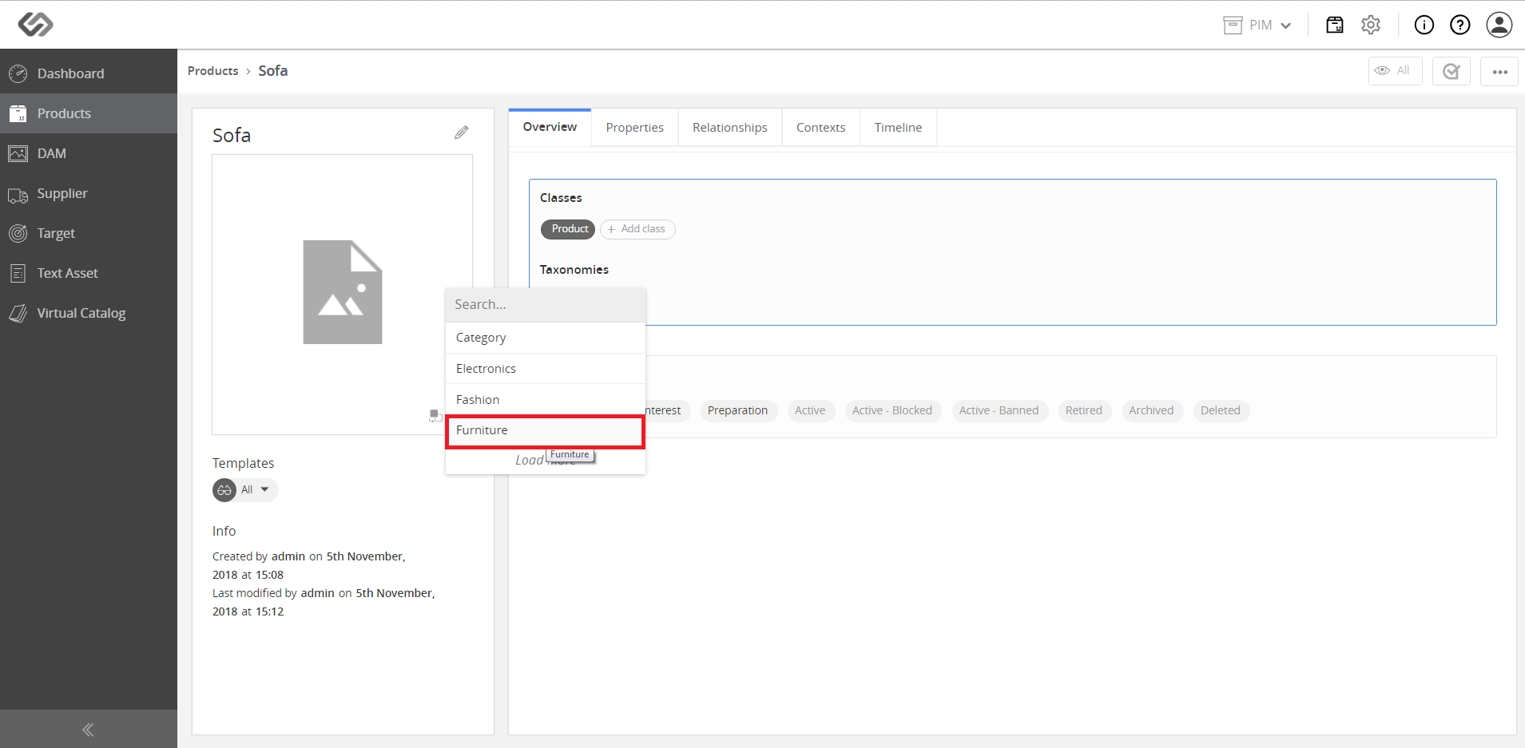This screenshot has height=748, width=1525.
Task: Collapse the sidebar with double-chevron
Action: (88, 730)
